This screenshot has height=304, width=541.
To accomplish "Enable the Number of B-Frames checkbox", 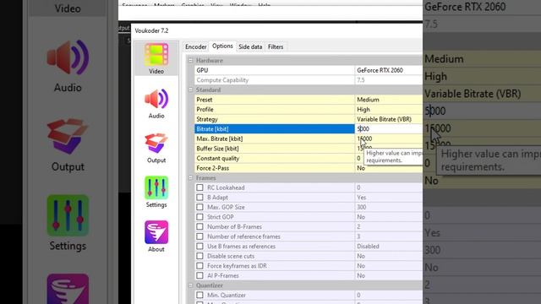I will (199, 226).
